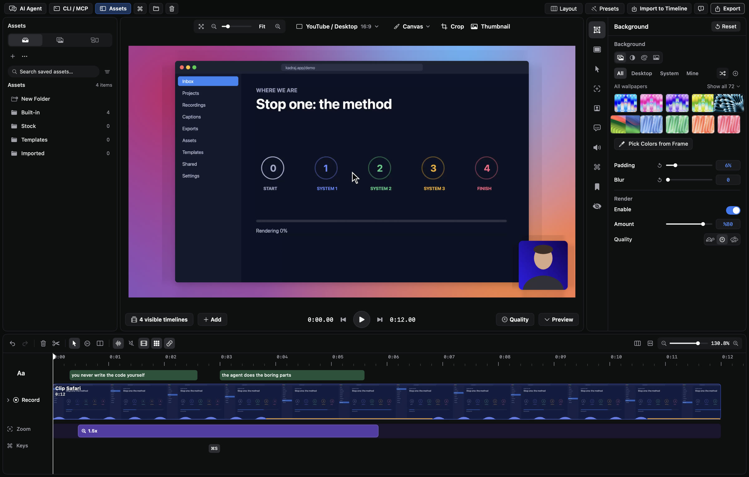Screen dimensions: 749x477
Task: Click Pick Colors from Frame
Action: pos(653,144)
